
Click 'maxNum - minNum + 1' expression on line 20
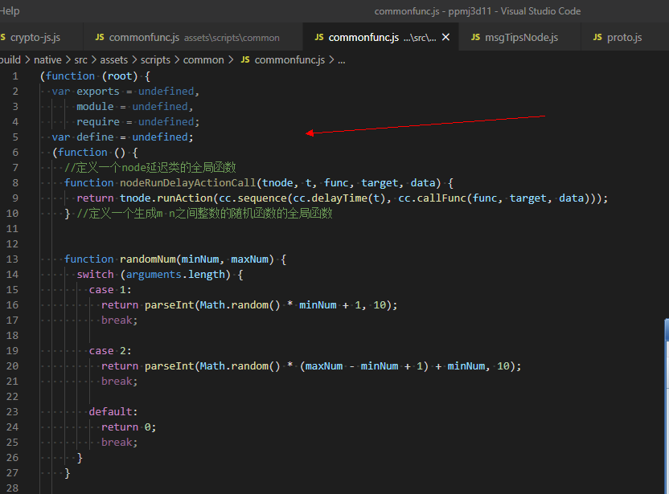pos(364,366)
